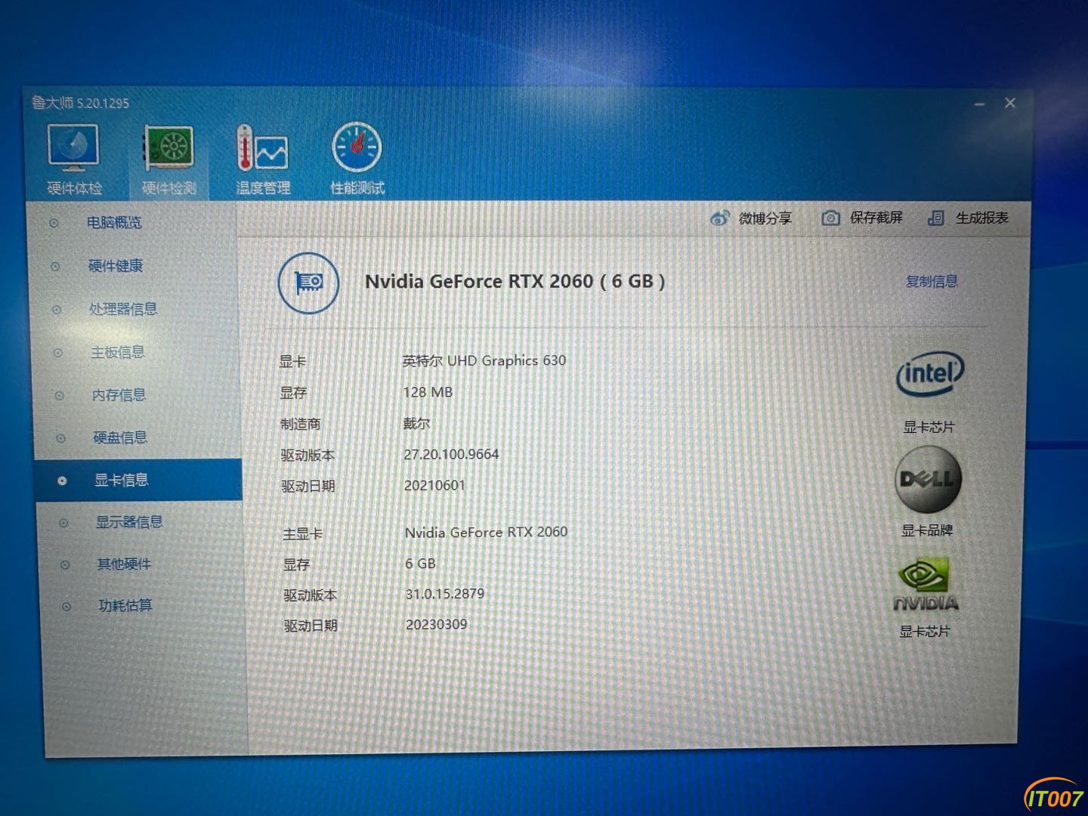Click the manufacturer value 戴尔
This screenshot has width=1088, height=816.
pos(416,423)
